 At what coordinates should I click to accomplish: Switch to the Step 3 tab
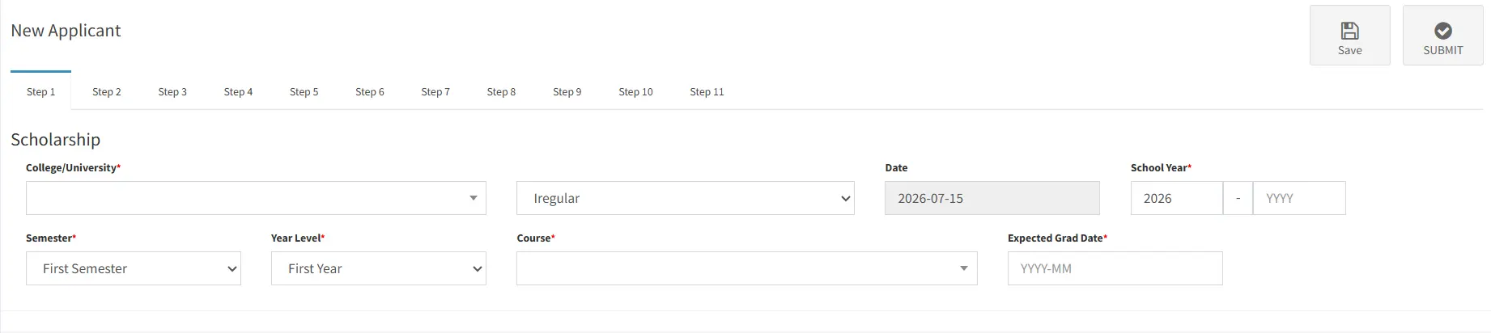tap(172, 91)
